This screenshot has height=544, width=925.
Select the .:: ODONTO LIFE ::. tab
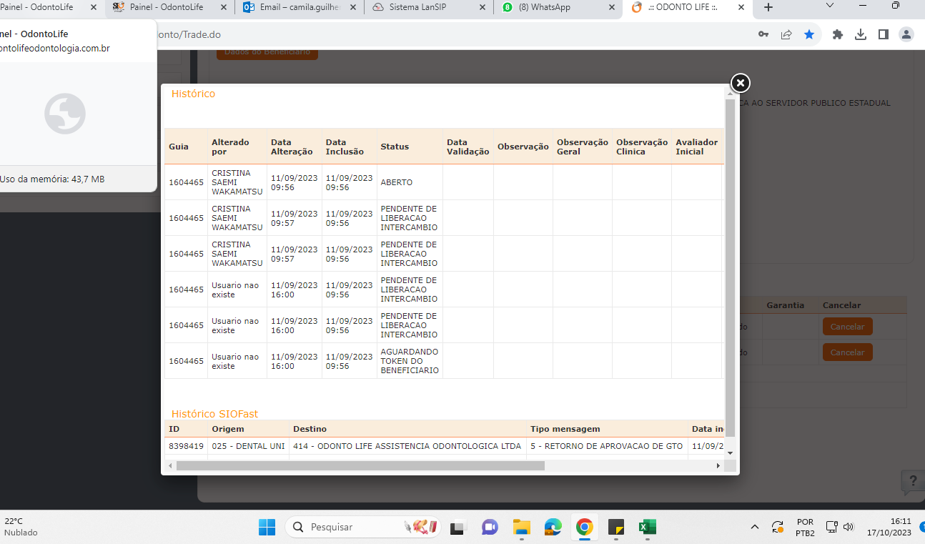(x=688, y=7)
